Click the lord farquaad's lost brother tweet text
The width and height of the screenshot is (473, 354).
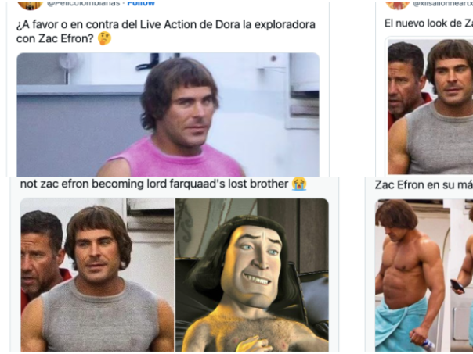[153, 184]
